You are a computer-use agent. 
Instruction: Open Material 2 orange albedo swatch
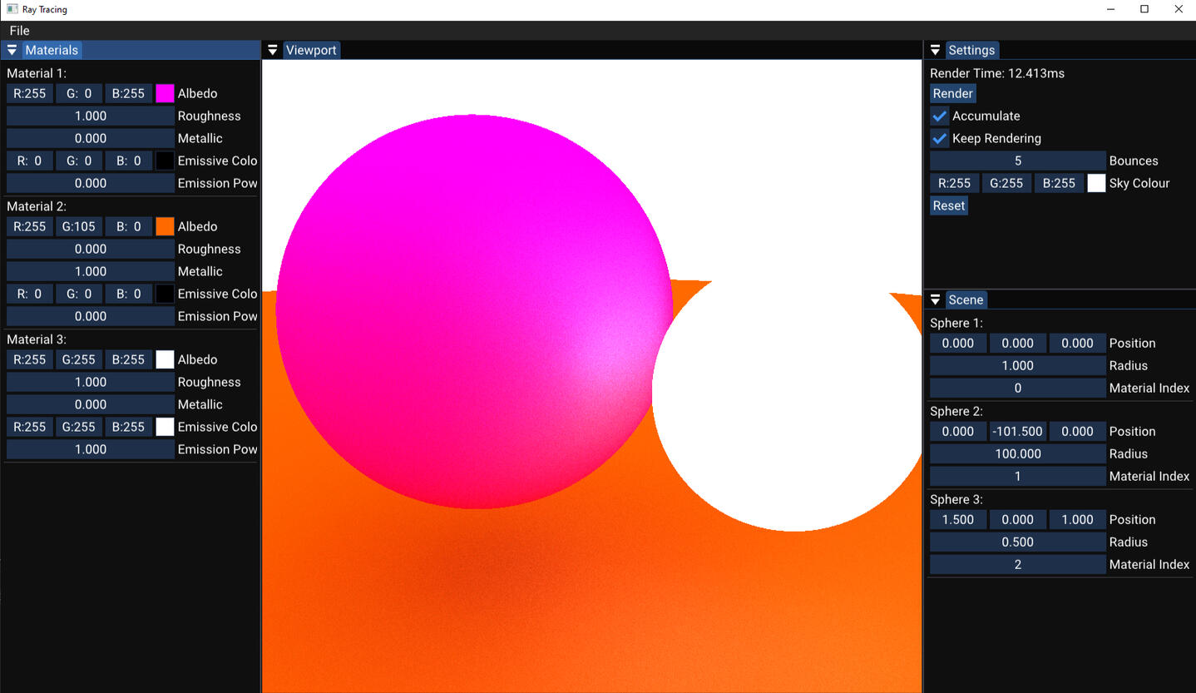coord(165,226)
